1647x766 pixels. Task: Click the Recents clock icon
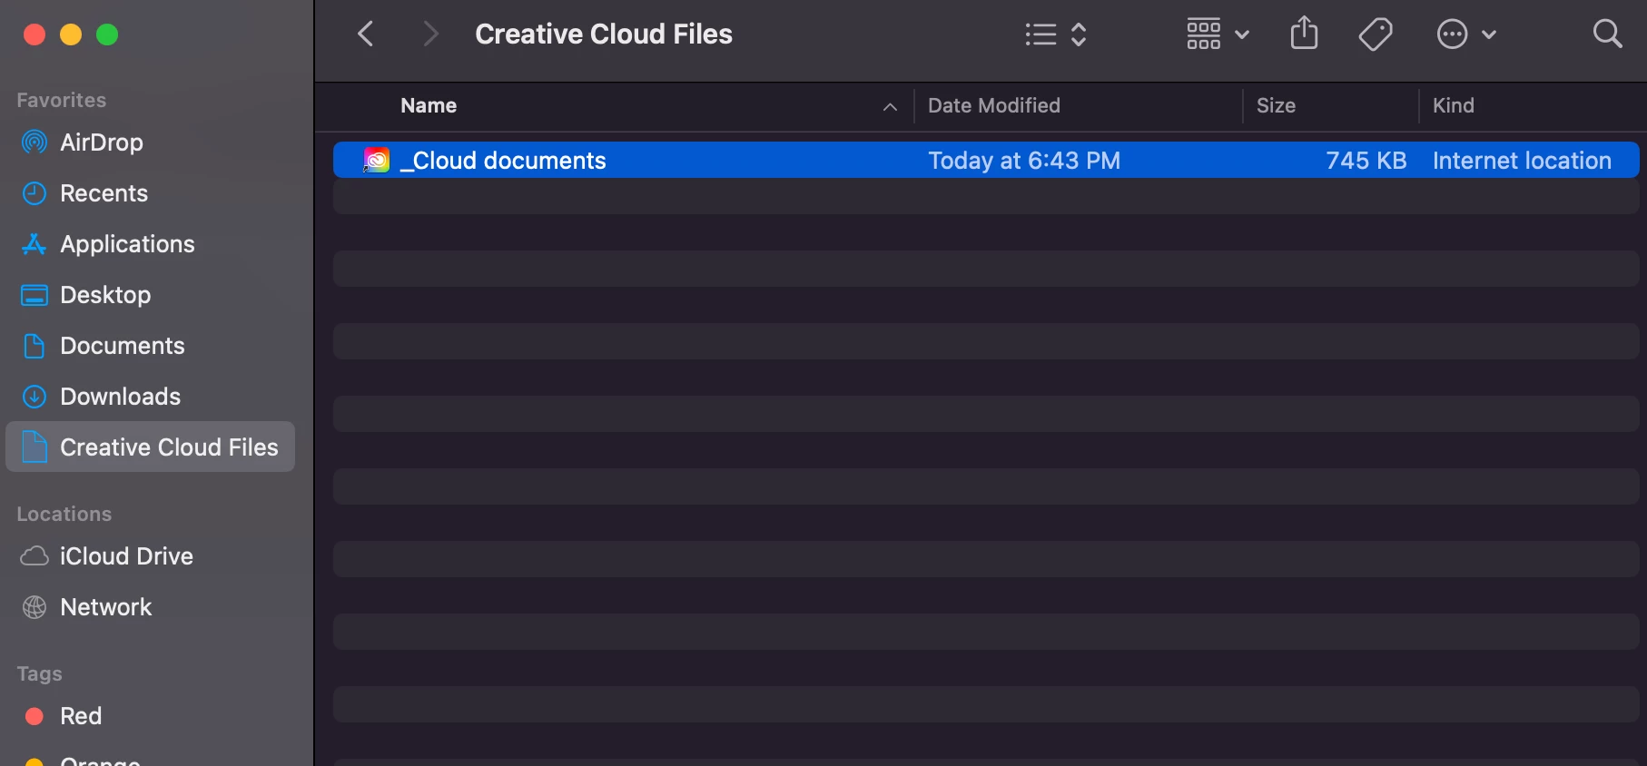click(35, 193)
